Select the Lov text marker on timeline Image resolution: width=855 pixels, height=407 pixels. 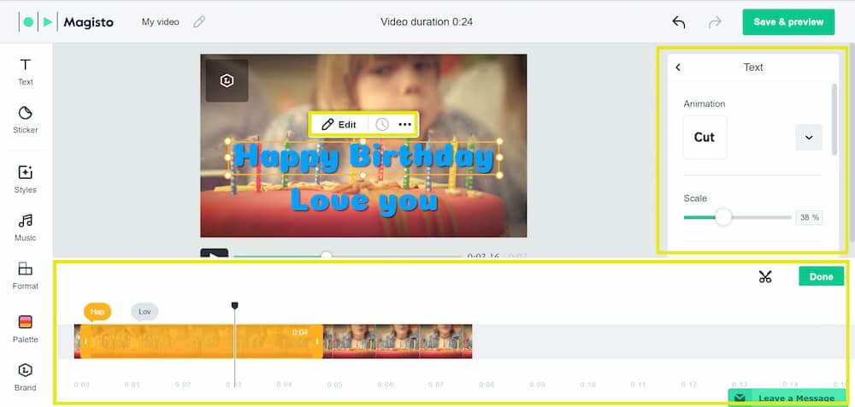[x=144, y=312]
